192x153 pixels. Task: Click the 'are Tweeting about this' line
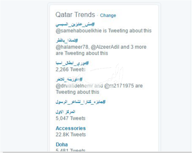pos(82,53)
